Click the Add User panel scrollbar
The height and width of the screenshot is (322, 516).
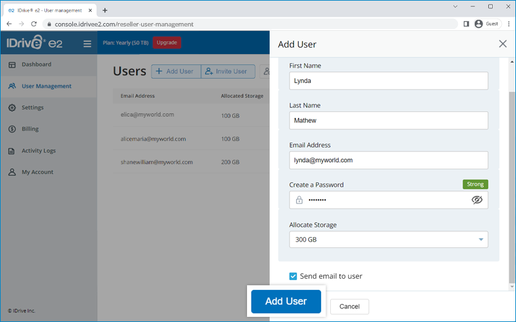(x=512, y=187)
